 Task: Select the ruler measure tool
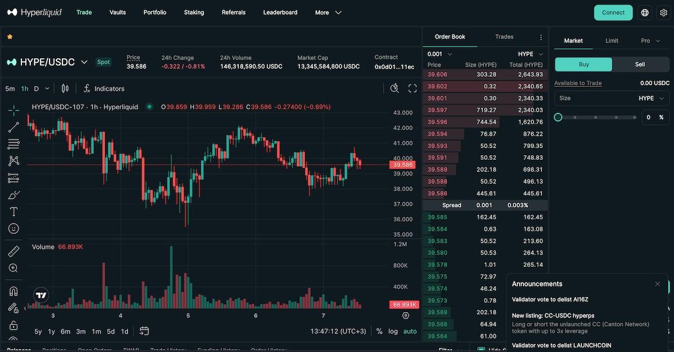13,251
